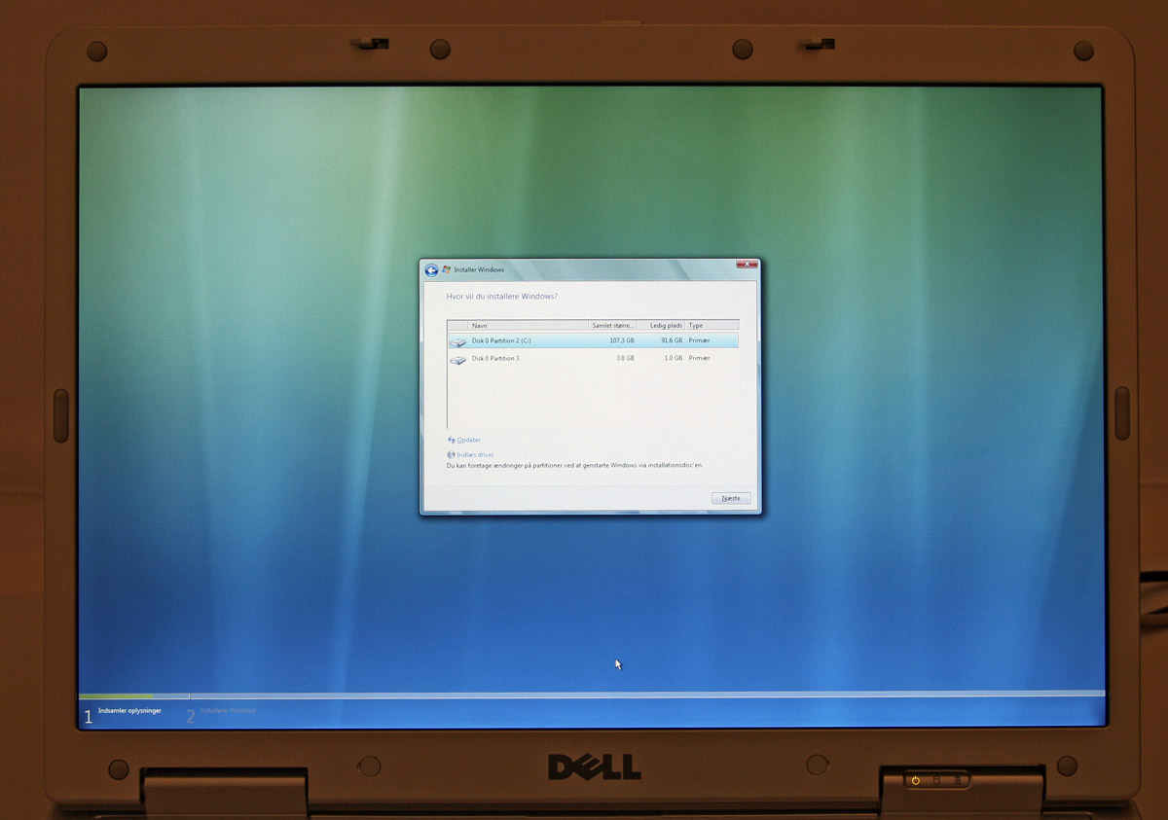Click the disc icon beside Indlæs driver
This screenshot has width=1168, height=820.
(x=452, y=455)
